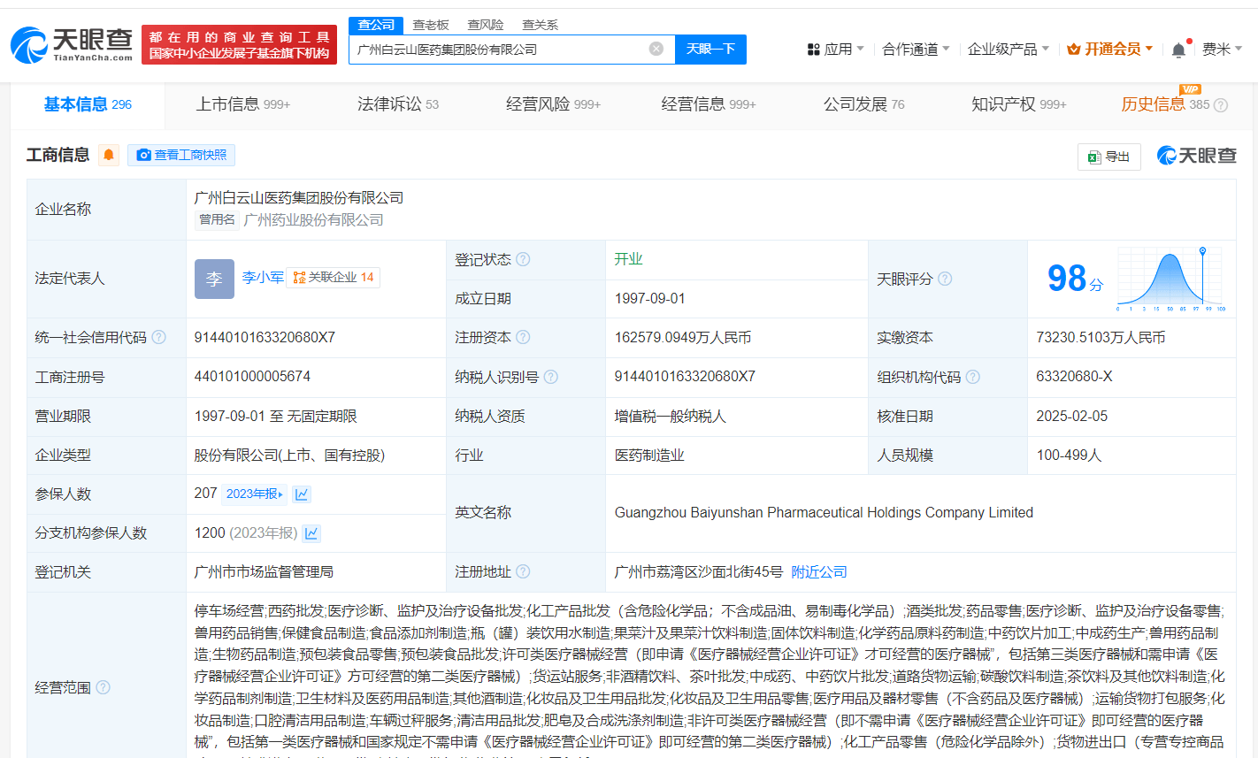Image resolution: width=1258 pixels, height=758 pixels.
Task: Click the help icon next to 注册资本
Action: [x=523, y=337]
